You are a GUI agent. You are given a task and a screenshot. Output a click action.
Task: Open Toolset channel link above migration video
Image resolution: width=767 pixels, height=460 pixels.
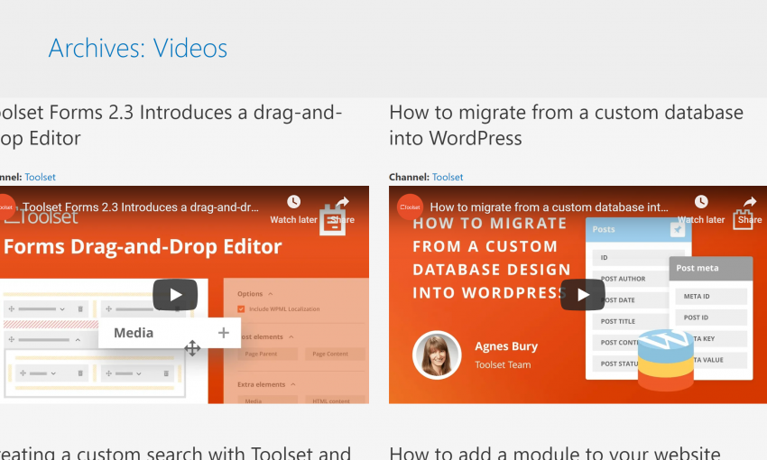(447, 177)
